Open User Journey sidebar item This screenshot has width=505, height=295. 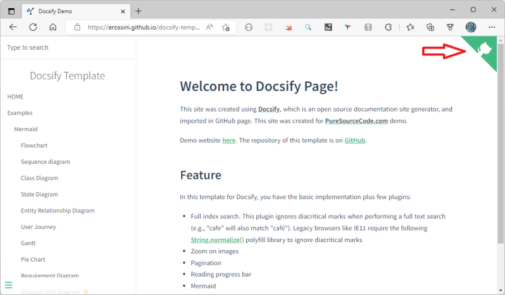click(39, 227)
